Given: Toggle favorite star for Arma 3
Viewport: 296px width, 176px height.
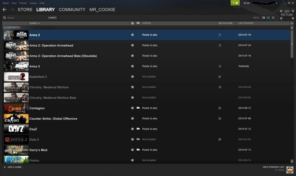Looking at the screenshot, I should pos(132,66).
